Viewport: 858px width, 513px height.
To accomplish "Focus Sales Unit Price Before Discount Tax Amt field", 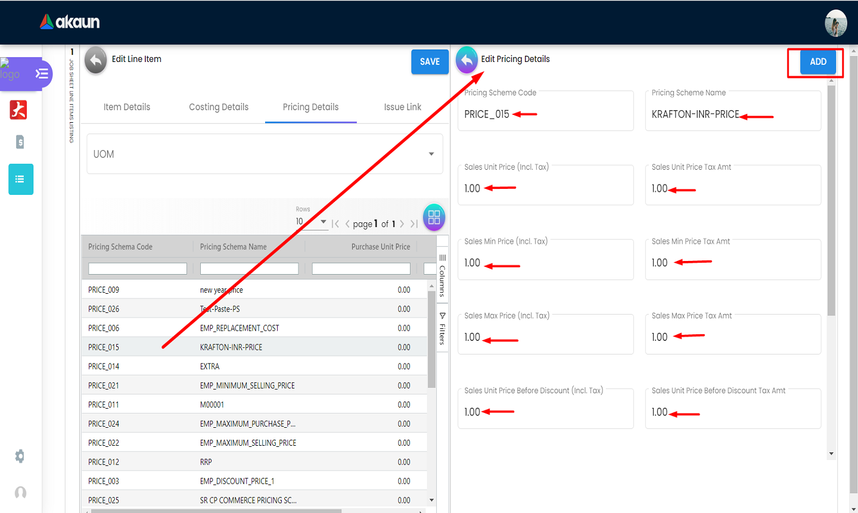I will pyautogui.click(x=733, y=409).
